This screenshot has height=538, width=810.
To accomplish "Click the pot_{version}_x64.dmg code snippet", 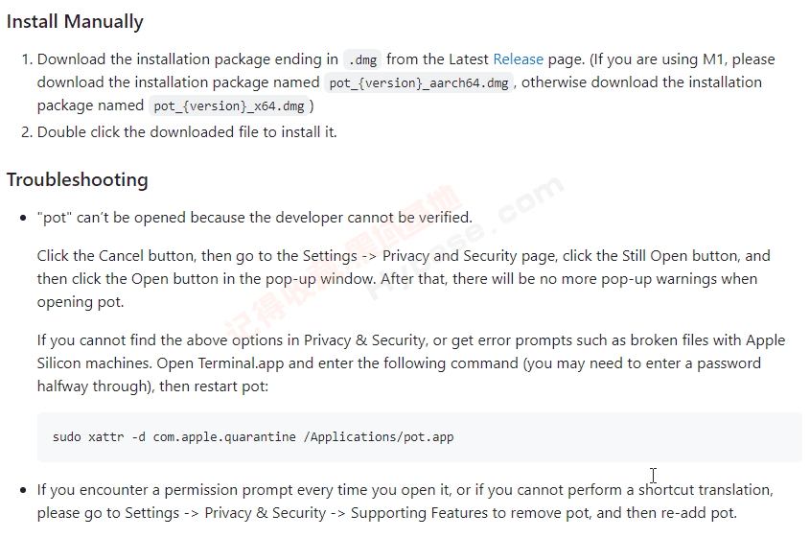I will tap(229, 105).
